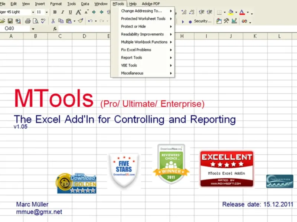This screenshot has height=222, width=297.
Task: Select column header C
Action: pos(60,36)
